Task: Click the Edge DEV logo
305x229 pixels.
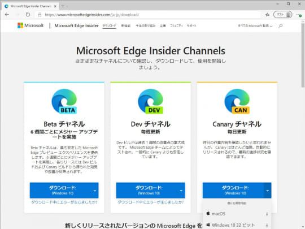Action: pos(151,101)
